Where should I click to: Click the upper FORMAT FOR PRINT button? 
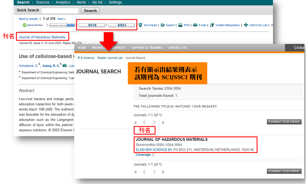(x=284, y=122)
